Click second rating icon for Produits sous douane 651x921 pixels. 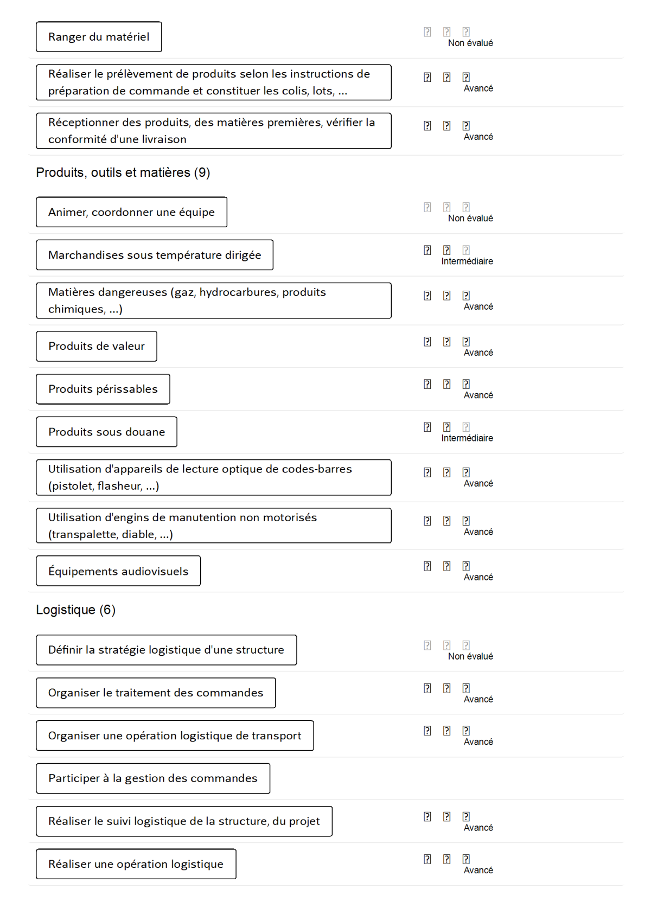coord(446,427)
